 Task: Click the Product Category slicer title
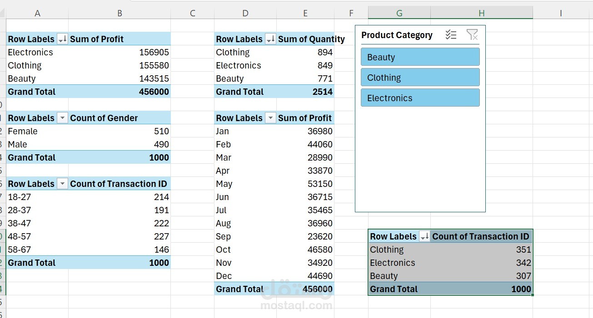coord(397,35)
